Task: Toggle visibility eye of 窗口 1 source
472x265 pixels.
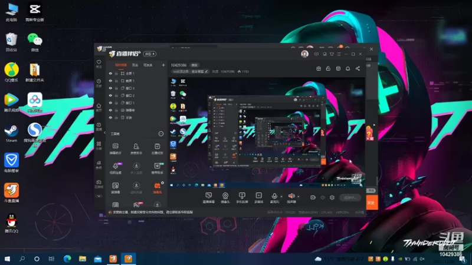Action: (x=110, y=102)
